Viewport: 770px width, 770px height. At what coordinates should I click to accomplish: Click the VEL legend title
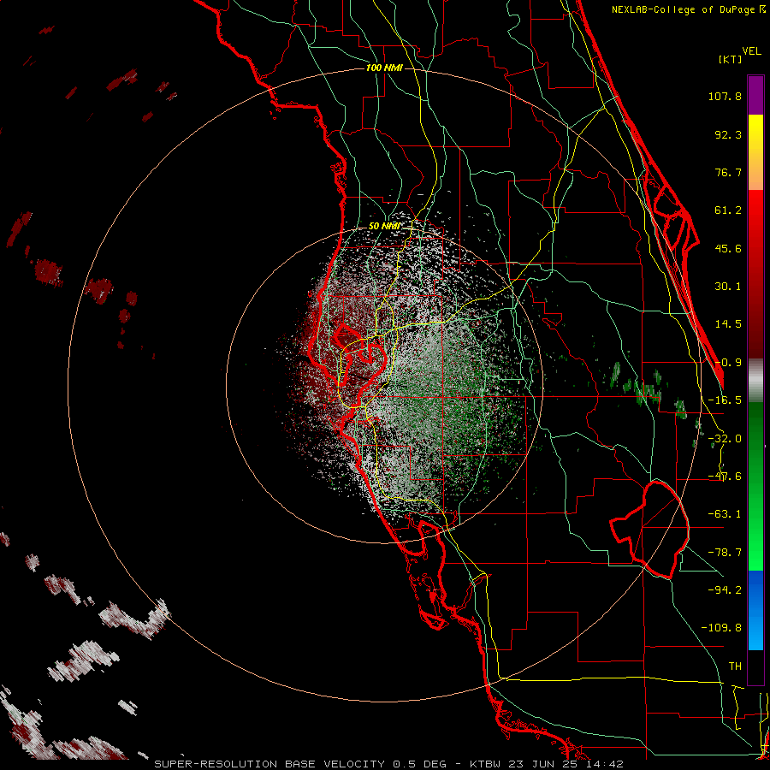pyautogui.click(x=751, y=51)
